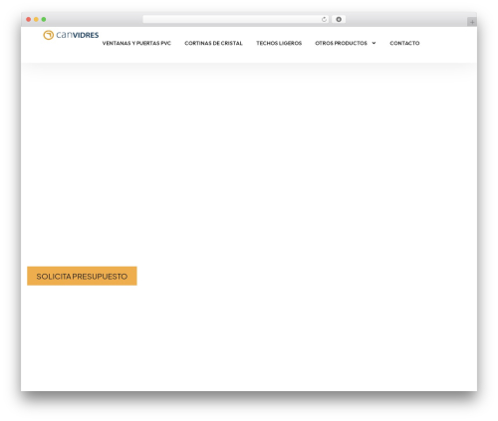Open the Techos Ligeros menu item
The image size is (498, 421).
pyautogui.click(x=279, y=43)
